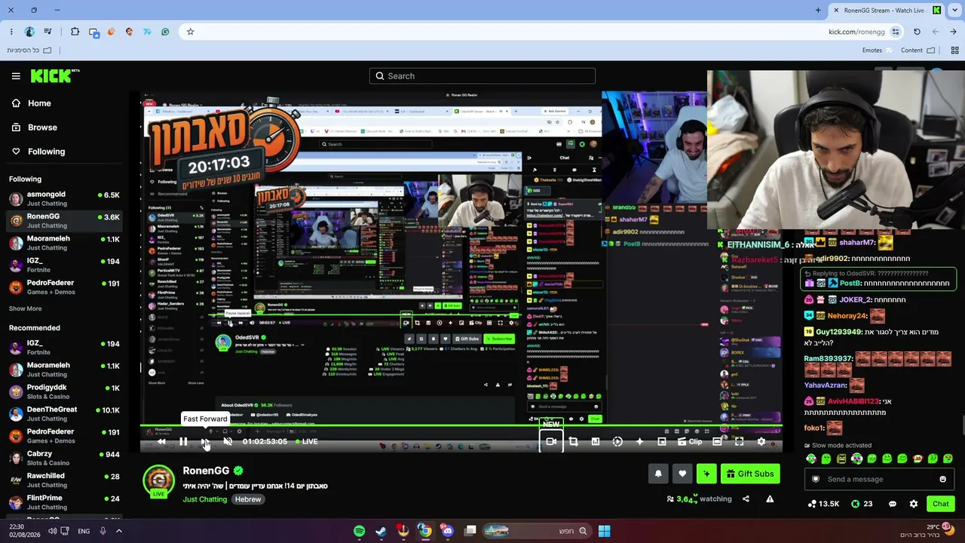
Task: Jump to LIVE in the player
Action: click(x=307, y=441)
